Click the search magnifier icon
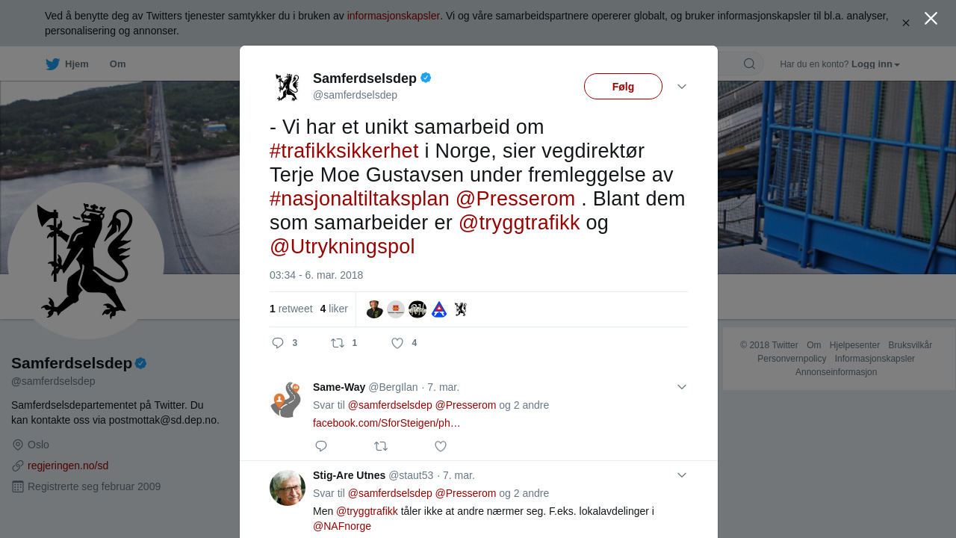 point(749,64)
